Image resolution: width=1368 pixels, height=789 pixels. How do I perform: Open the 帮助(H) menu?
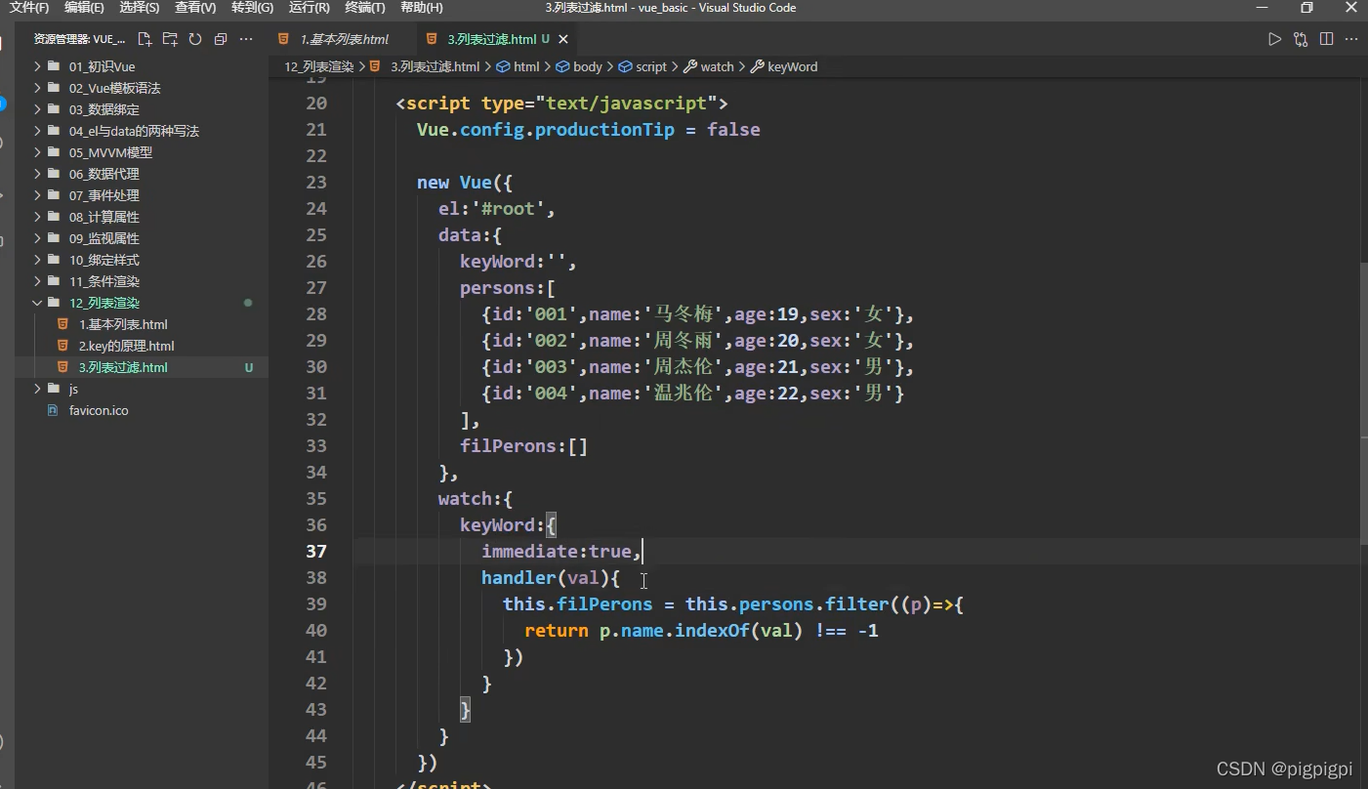click(x=421, y=8)
